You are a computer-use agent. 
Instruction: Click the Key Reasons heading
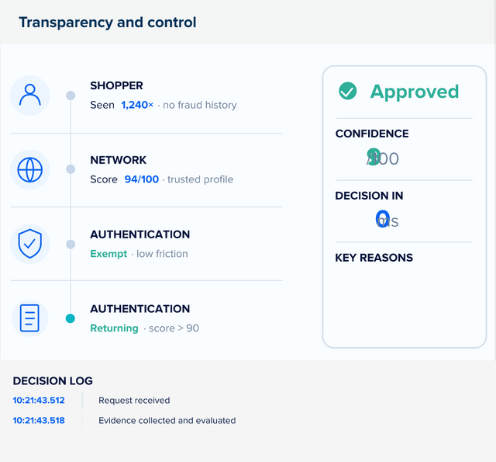[x=374, y=258]
